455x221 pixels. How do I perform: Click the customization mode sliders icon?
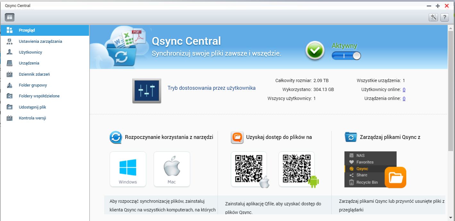[x=147, y=91]
